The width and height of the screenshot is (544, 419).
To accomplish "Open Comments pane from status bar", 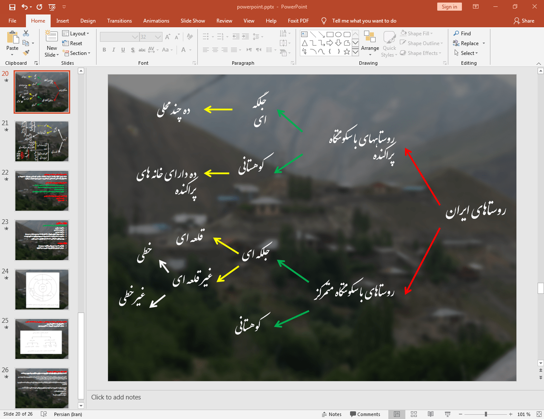I will 365,414.
